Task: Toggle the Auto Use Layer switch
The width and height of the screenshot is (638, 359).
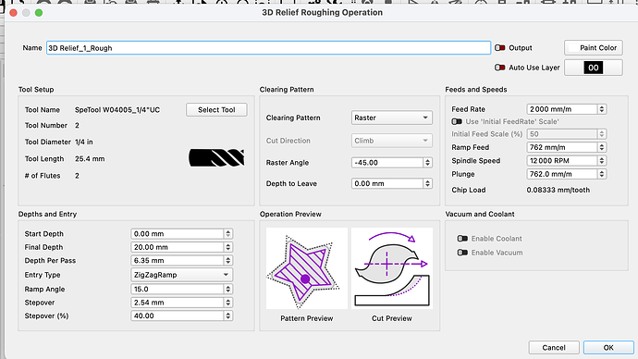Action: coord(499,68)
